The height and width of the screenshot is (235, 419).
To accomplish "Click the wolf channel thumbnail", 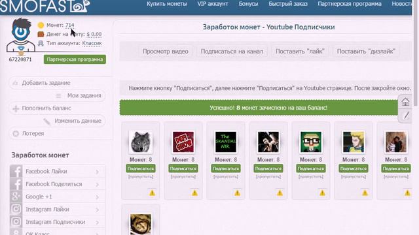I will point(141,142).
